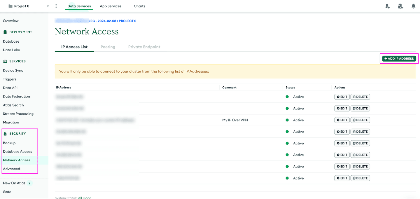Open the notifications bell icon
Image resolution: width=420 pixels, height=199 pixels.
tap(413, 6)
